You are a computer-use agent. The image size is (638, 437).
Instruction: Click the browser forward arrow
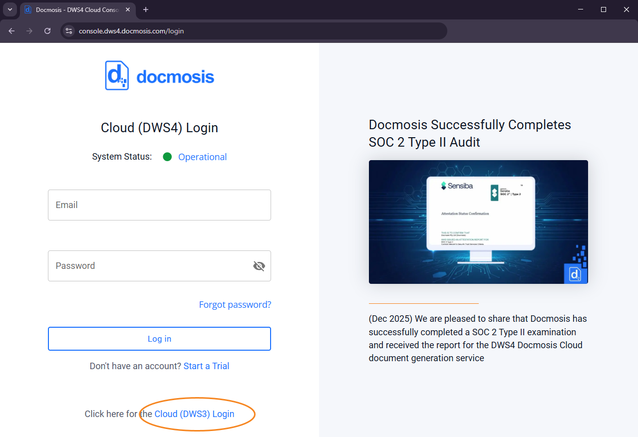tap(29, 31)
